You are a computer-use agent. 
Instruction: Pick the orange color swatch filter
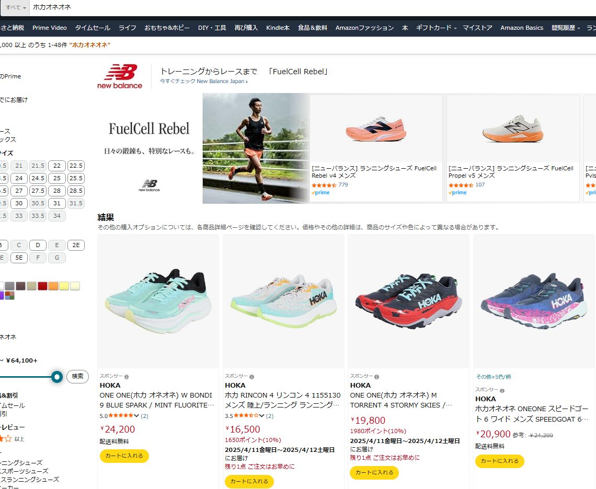(53, 286)
